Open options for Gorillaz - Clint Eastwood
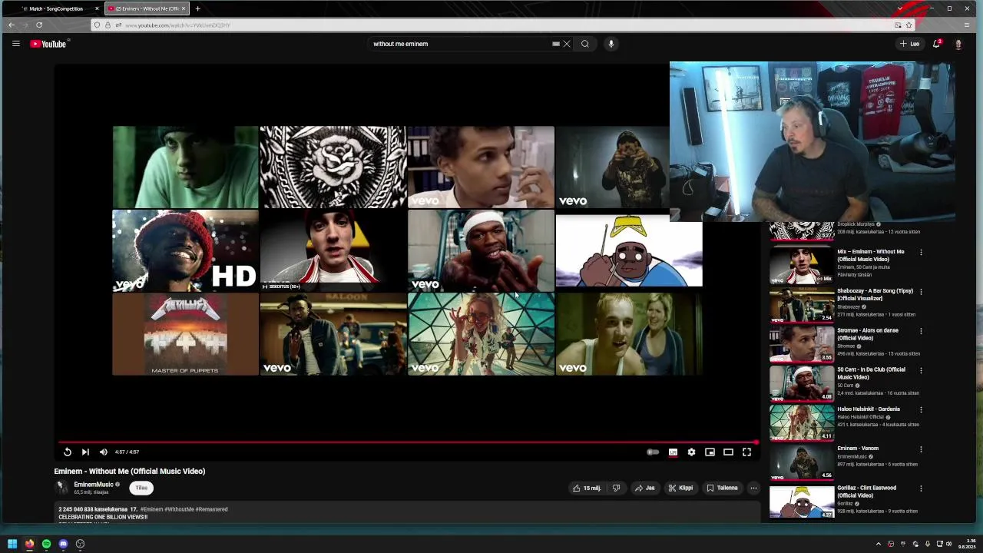This screenshot has width=983, height=553. [x=921, y=488]
